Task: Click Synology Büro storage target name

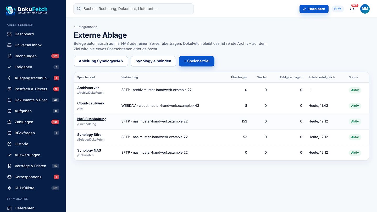Action: 89,135
